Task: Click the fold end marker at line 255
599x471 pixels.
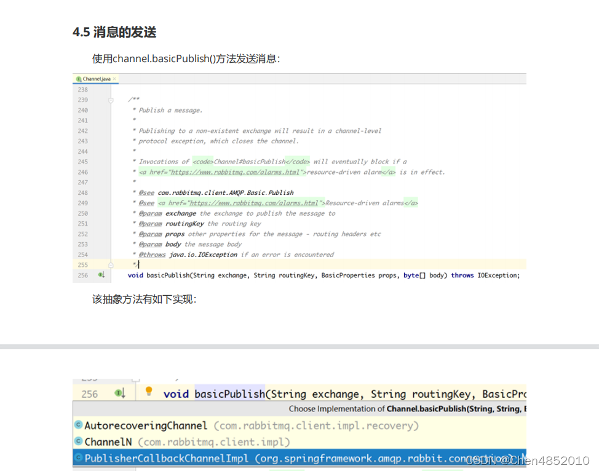Action: point(111,265)
